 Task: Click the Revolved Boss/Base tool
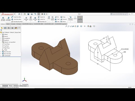(x=8, y=19)
